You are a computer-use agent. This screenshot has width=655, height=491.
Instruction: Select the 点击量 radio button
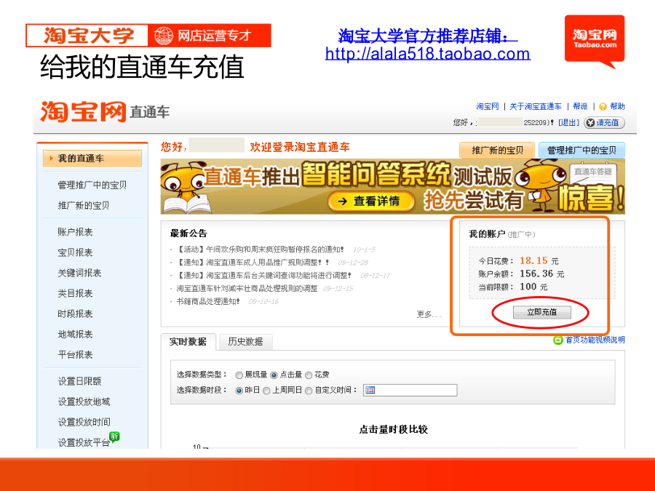[x=274, y=375]
